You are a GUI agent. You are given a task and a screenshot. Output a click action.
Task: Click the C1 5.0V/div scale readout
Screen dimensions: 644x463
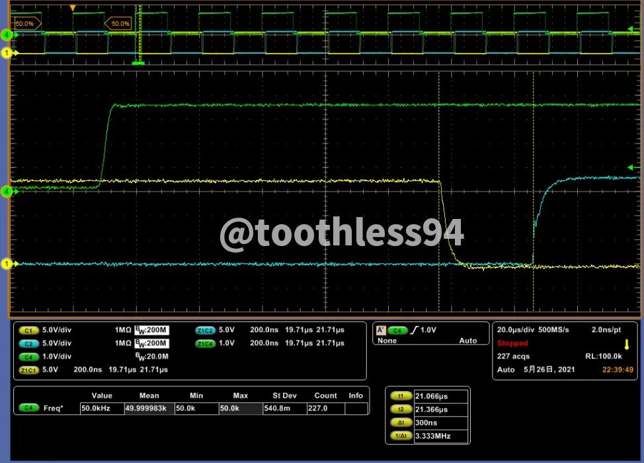coord(57,330)
